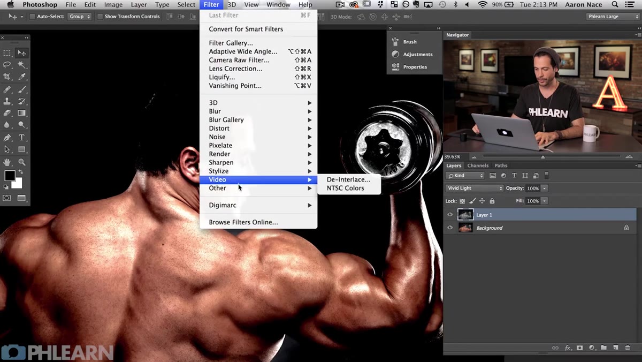
Task: Toggle lock position
Action: 482,201
